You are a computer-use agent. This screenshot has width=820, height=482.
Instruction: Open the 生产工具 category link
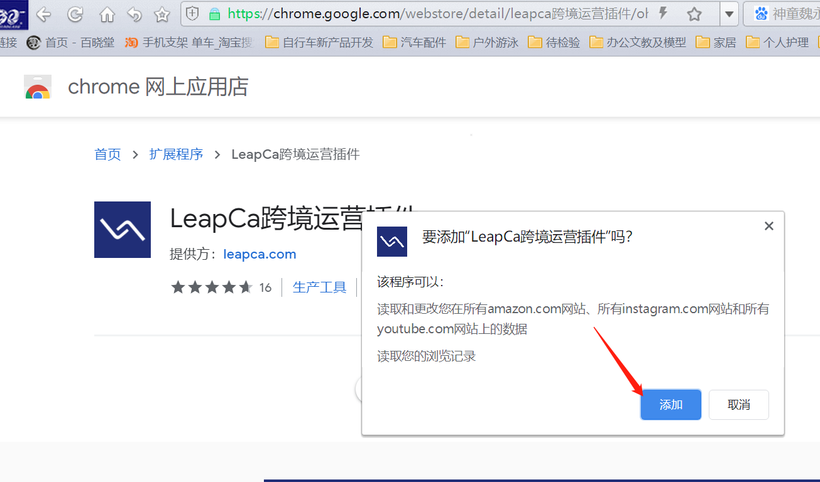(320, 287)
